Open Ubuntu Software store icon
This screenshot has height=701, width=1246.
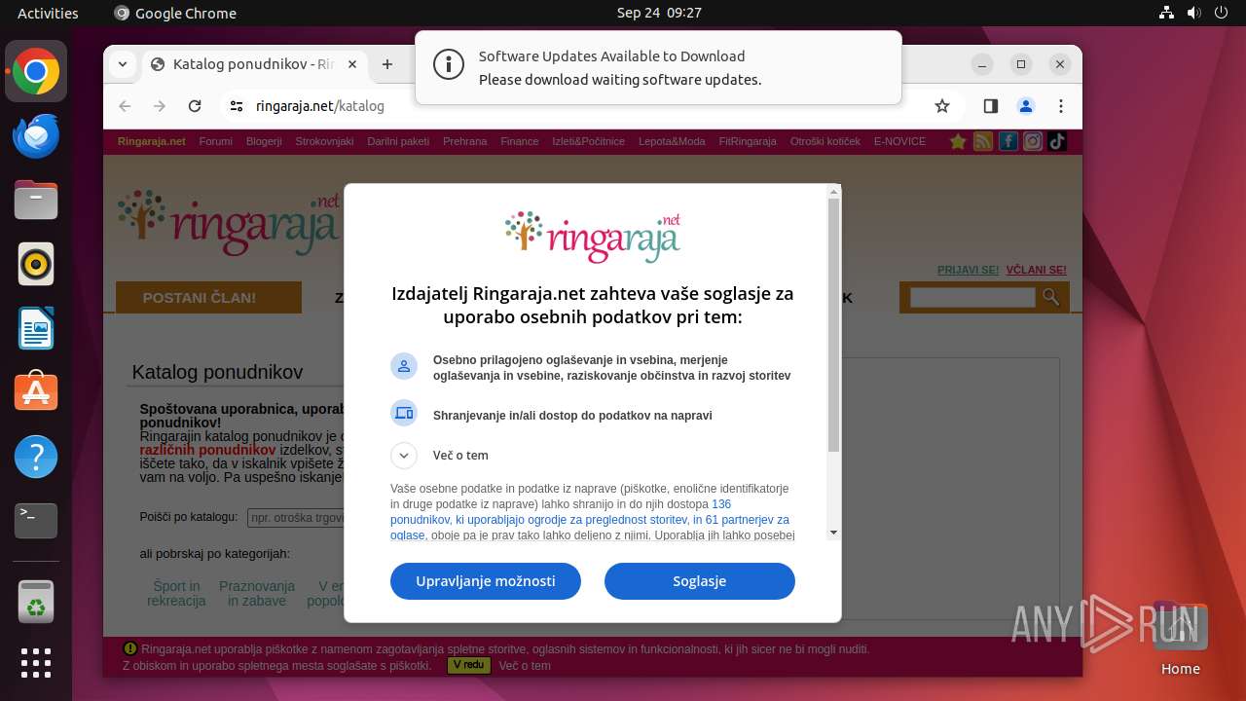pos(36,392)
